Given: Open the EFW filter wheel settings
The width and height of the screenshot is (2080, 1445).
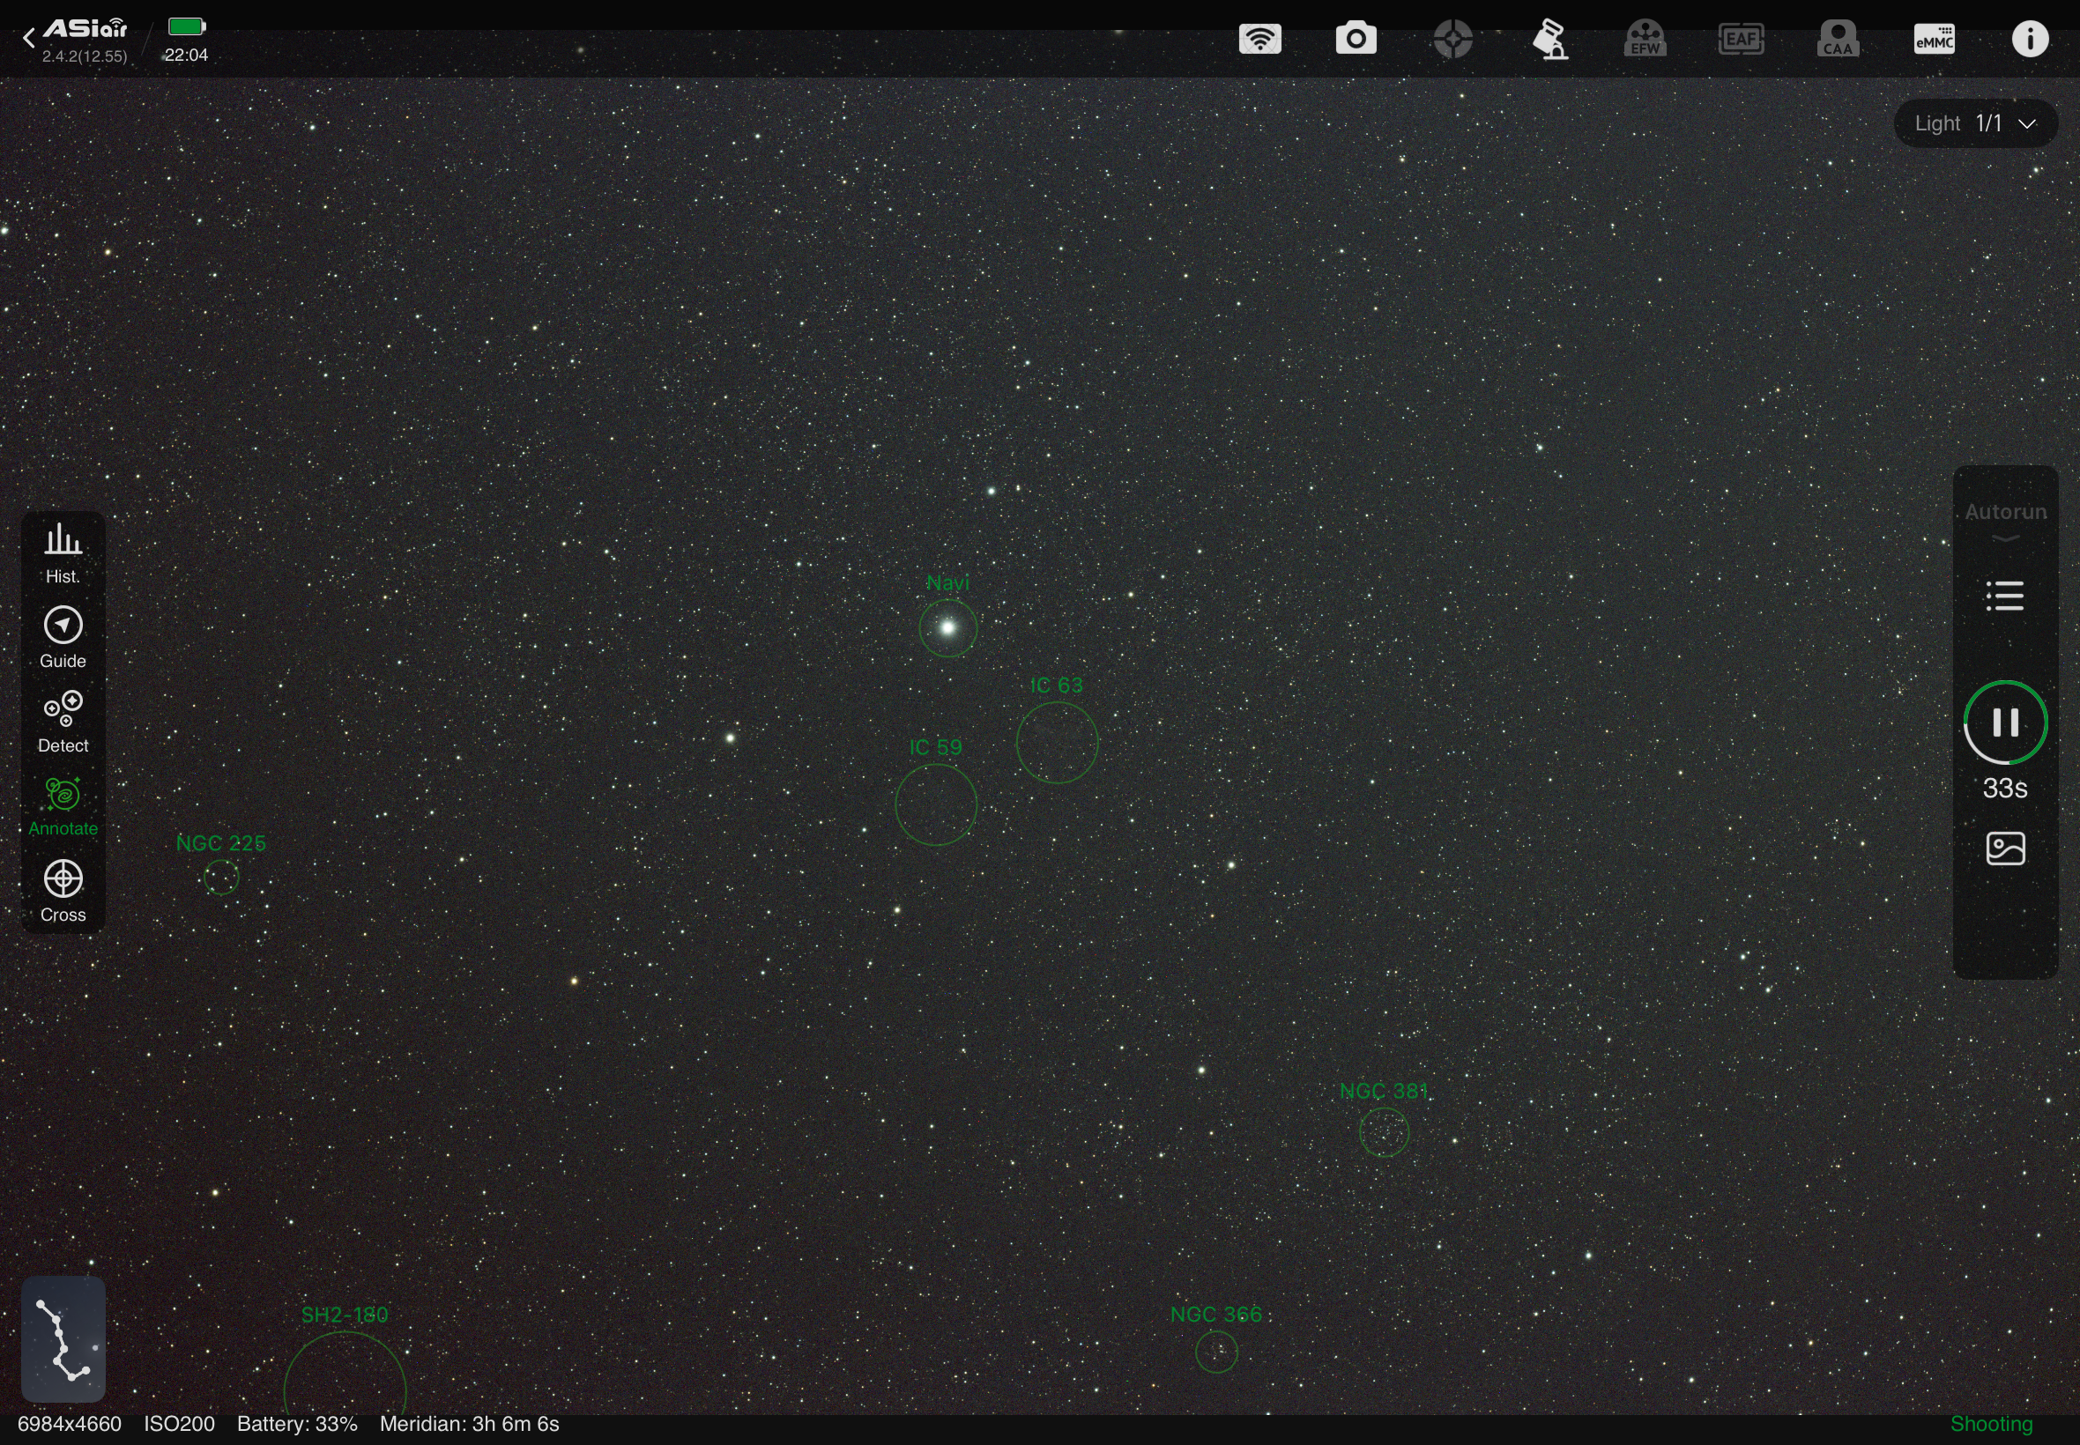Looking at the screenshot, I should (1645, 39).
